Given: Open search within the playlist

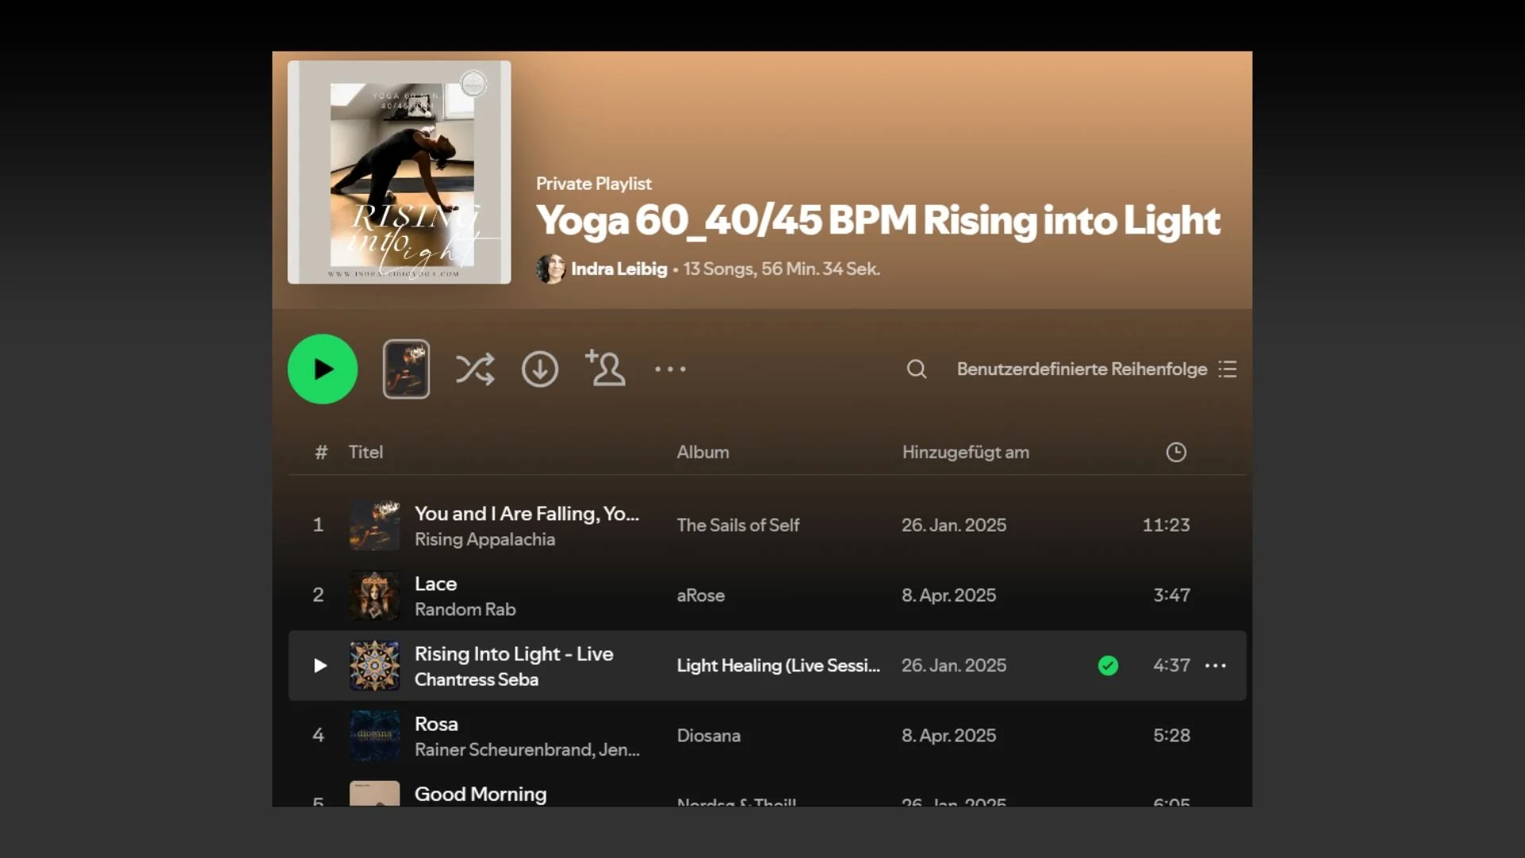Looking at the screenshot, I should tap(917, 369).
